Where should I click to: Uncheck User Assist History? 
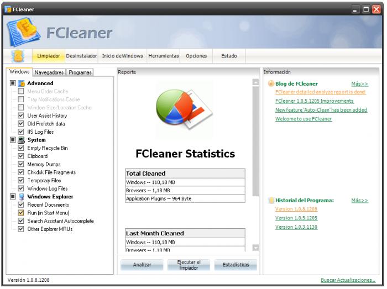pyautogui.click(x=21, y=115)
